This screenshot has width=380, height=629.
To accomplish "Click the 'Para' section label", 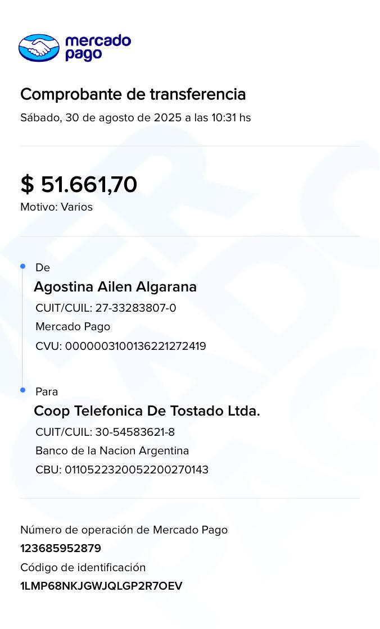I will coord(47,391).
